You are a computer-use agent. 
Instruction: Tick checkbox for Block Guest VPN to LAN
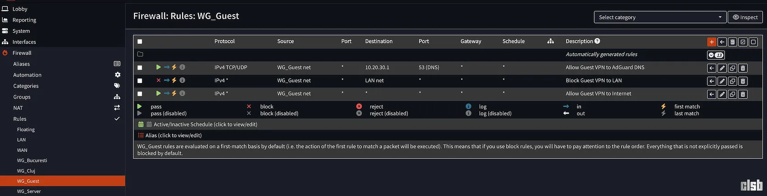[140, 81]
